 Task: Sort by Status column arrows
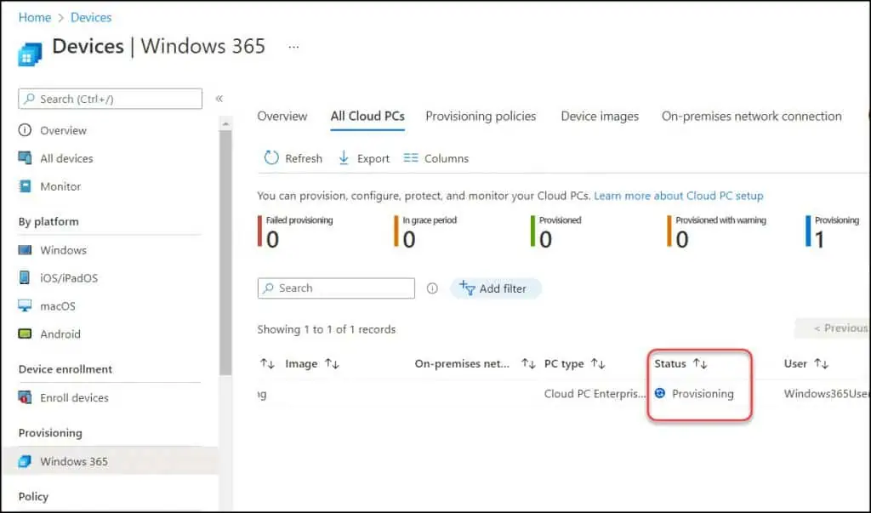click(x=700, y=363)
